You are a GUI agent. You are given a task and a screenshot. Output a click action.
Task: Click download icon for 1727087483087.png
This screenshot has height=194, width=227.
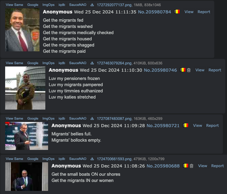click(92, 119)
